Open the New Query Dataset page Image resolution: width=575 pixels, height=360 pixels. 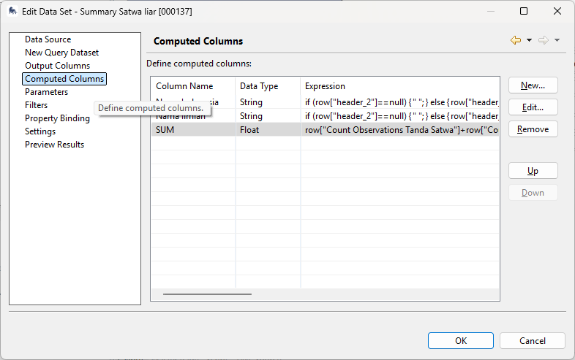61,53
